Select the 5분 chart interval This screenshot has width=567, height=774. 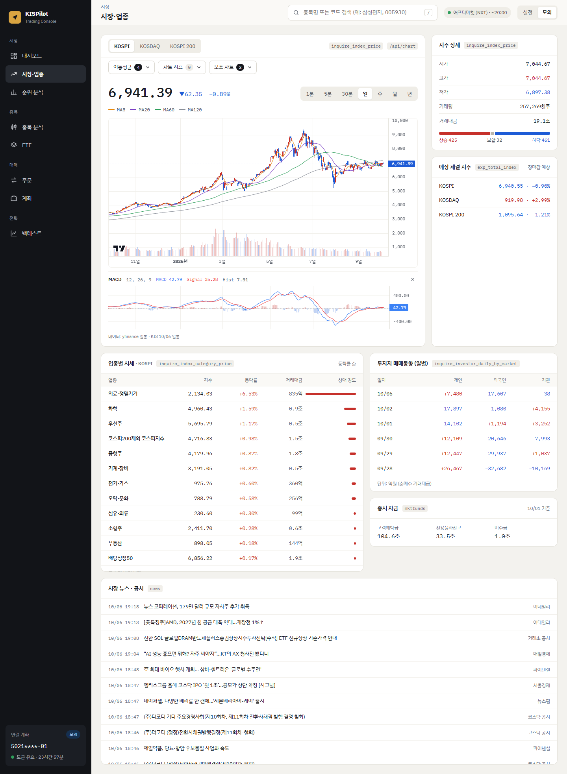[328, 94]
